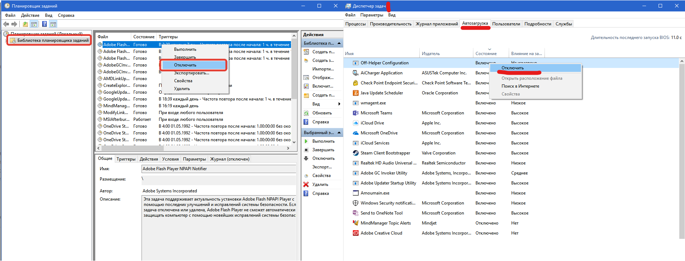Image resolution: width=685 pixels, height=261 pixels.
Task: Click the Windows Security shield icon
Action: coord(355,203)
